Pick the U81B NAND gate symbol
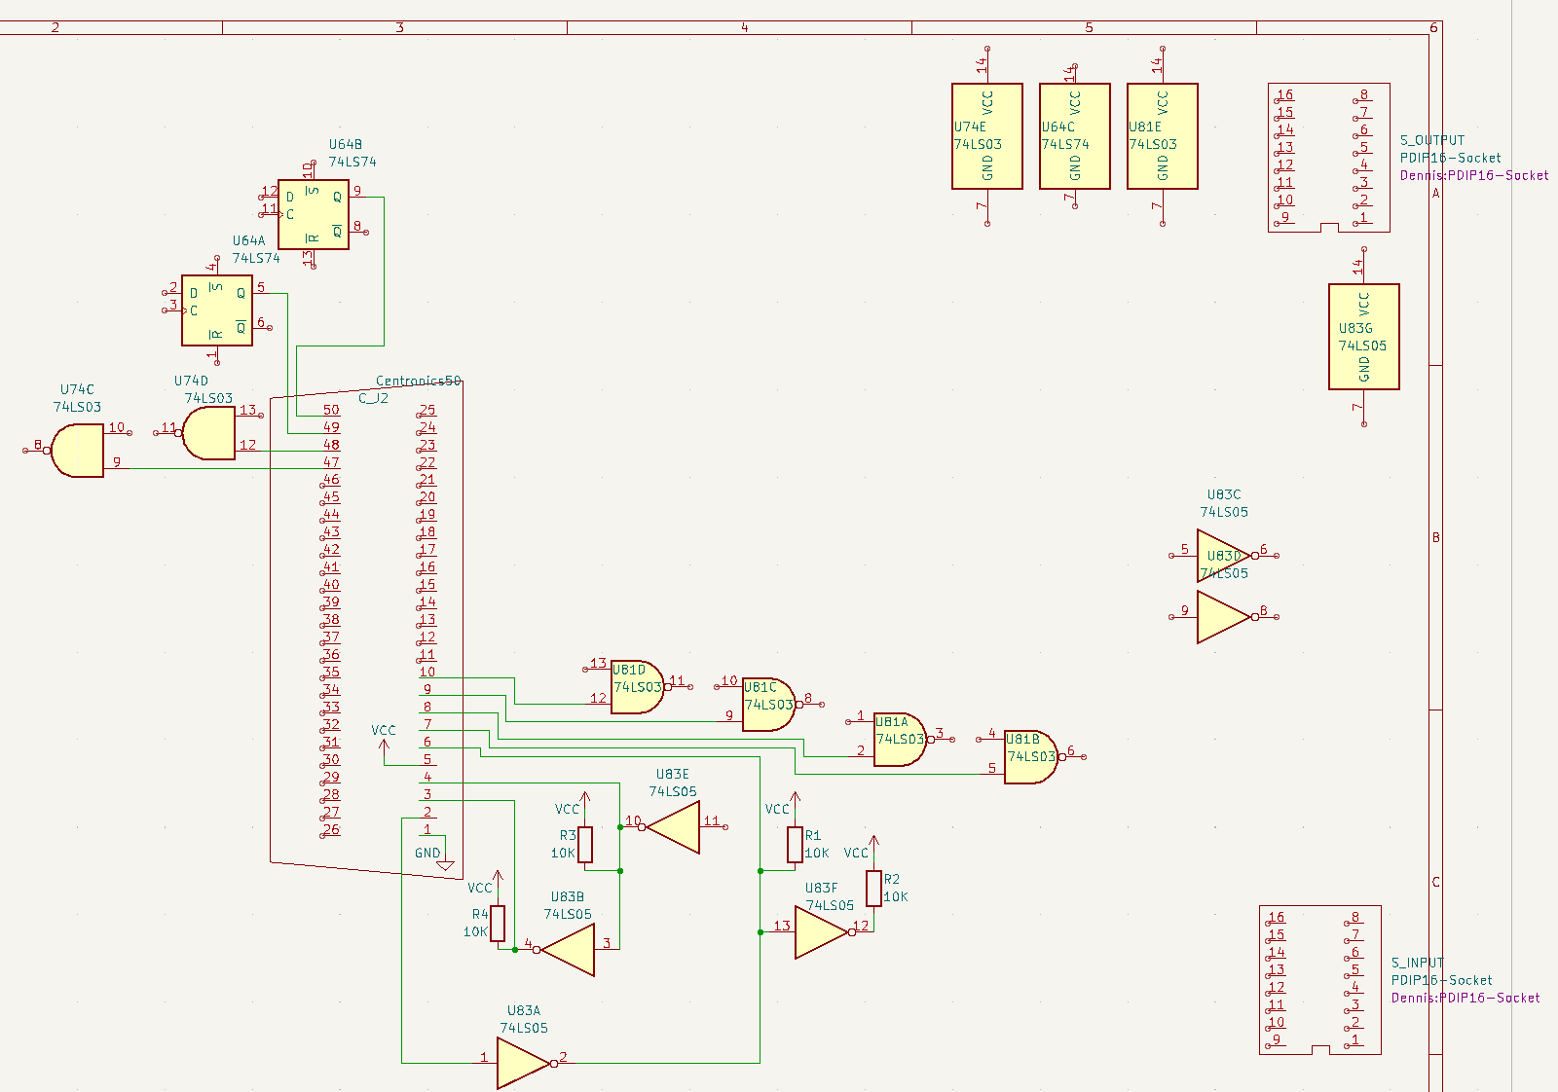 point(1031,757)
